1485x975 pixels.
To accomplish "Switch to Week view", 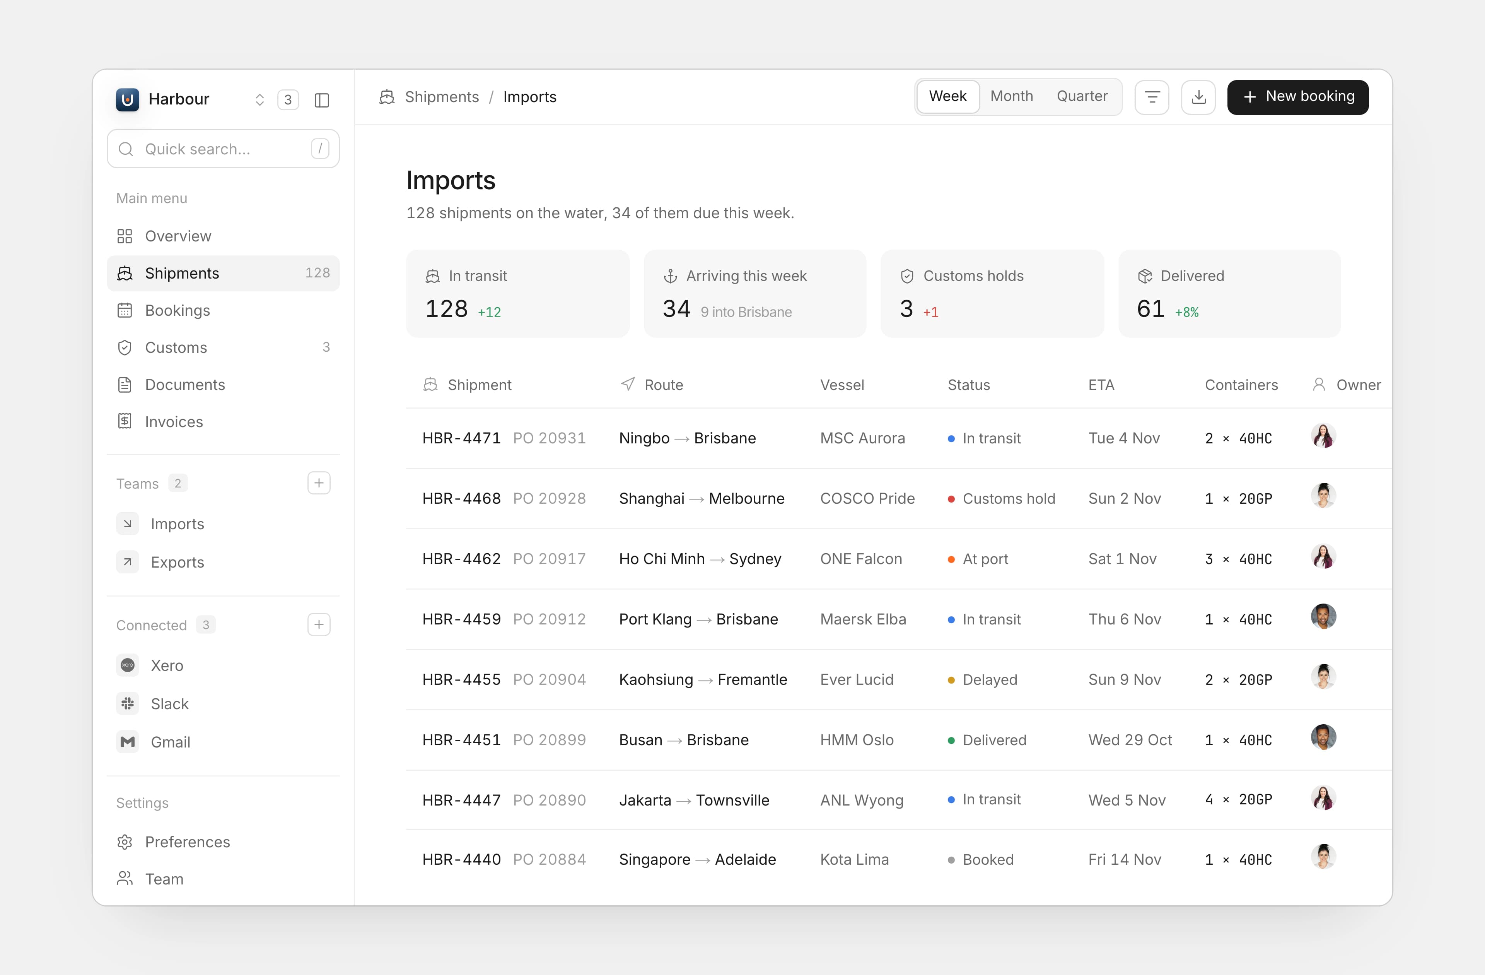I will point(948,96).
